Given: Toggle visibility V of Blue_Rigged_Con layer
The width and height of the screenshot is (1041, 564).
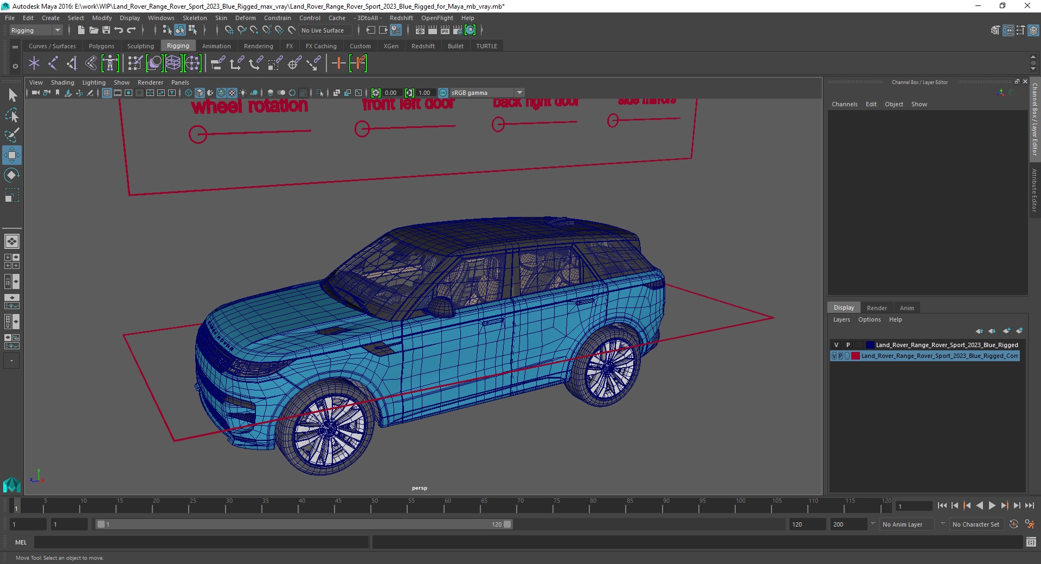Looking at the screenshot, I should [x=834, y=356].
